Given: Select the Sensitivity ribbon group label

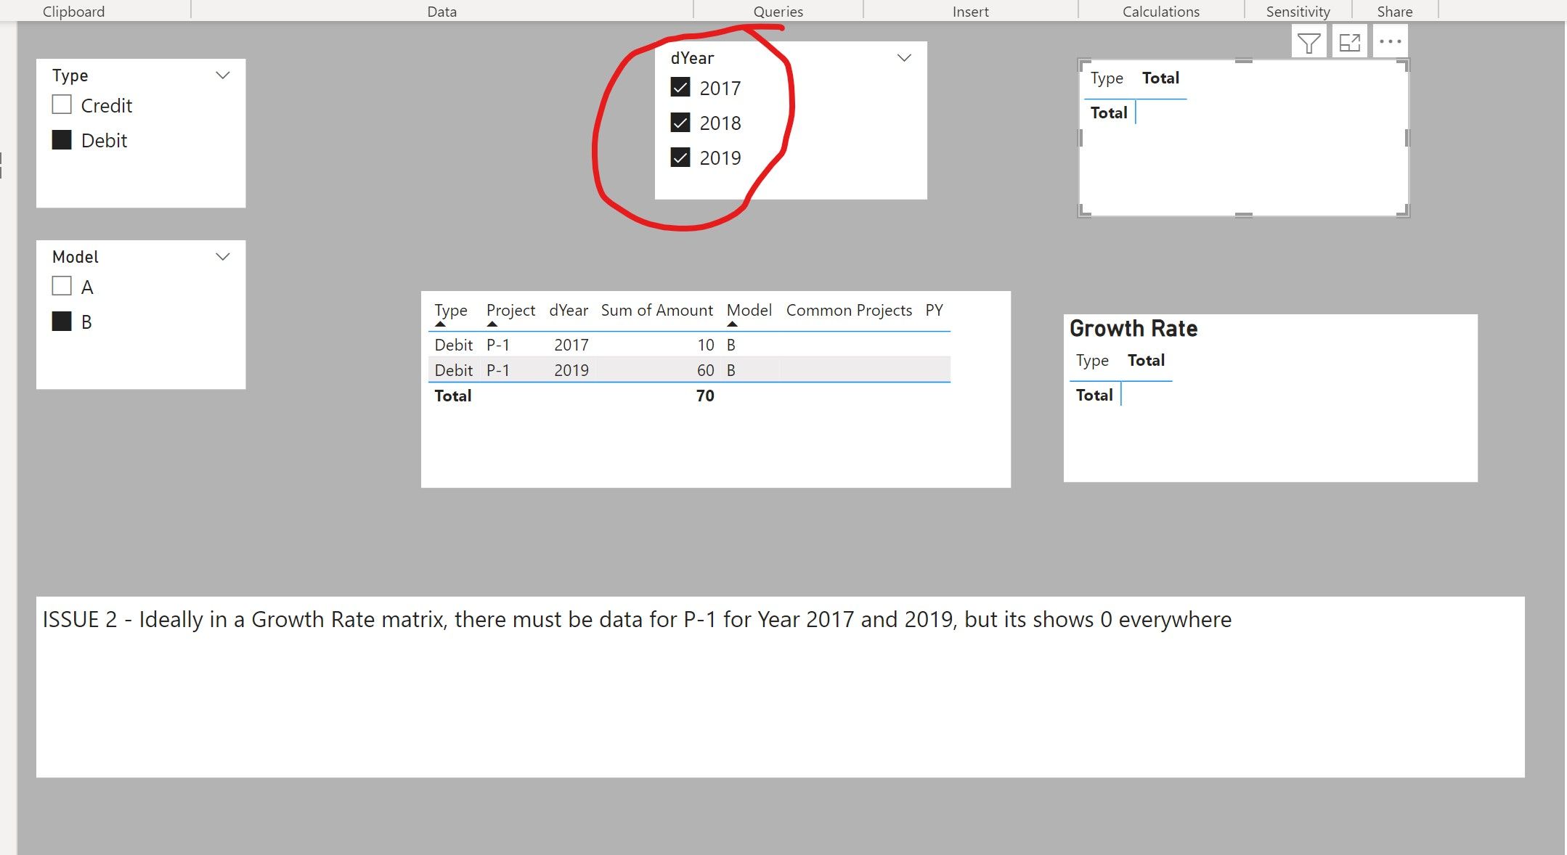Looking at the screenshot, I should point(1298,12).
